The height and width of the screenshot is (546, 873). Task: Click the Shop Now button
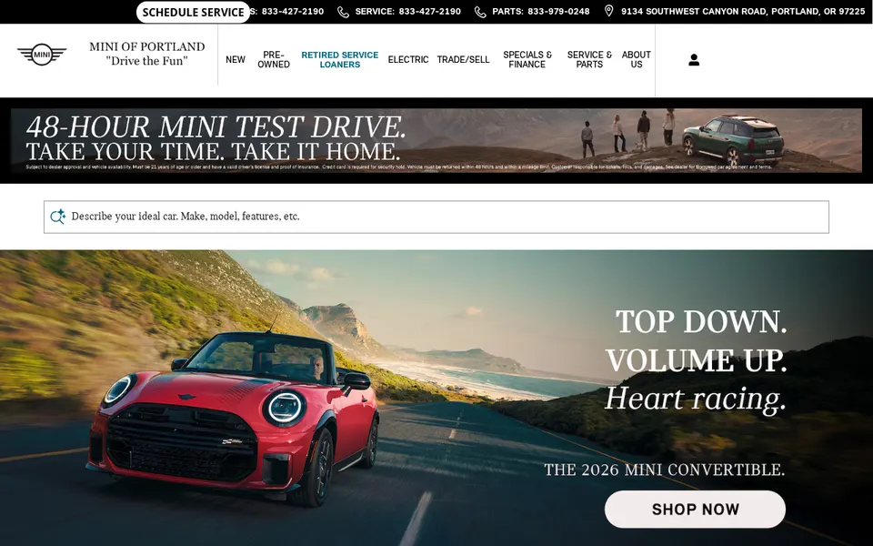695,510
